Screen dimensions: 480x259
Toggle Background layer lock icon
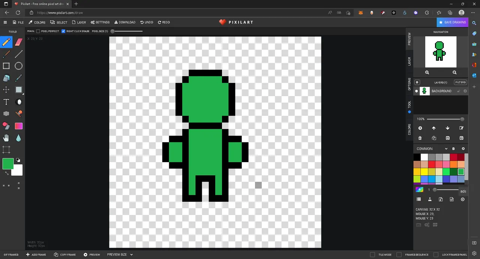(x=459, y=91)
